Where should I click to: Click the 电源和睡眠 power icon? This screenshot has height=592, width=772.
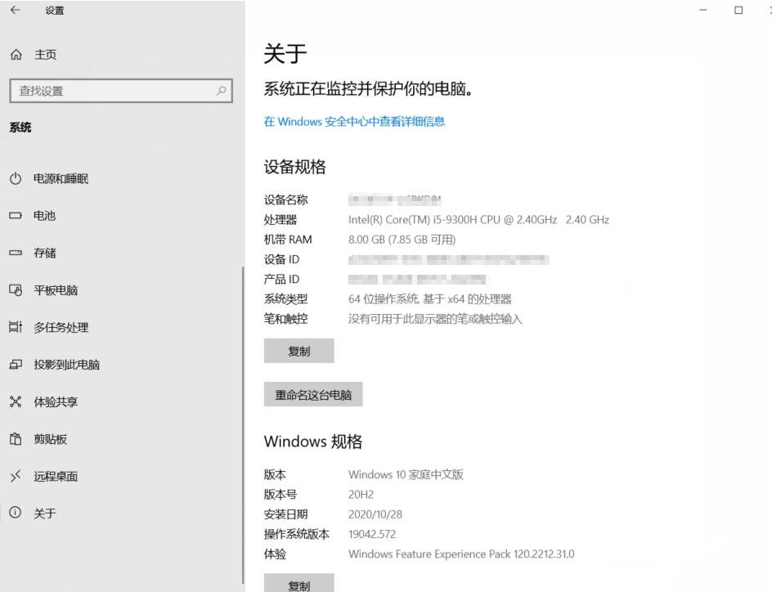coord(16,178)
